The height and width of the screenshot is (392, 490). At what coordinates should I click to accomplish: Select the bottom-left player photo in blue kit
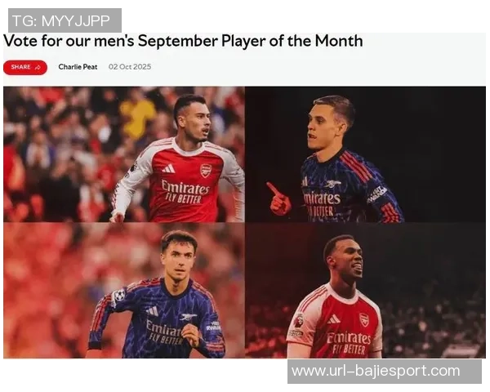(x=124, y=291)
